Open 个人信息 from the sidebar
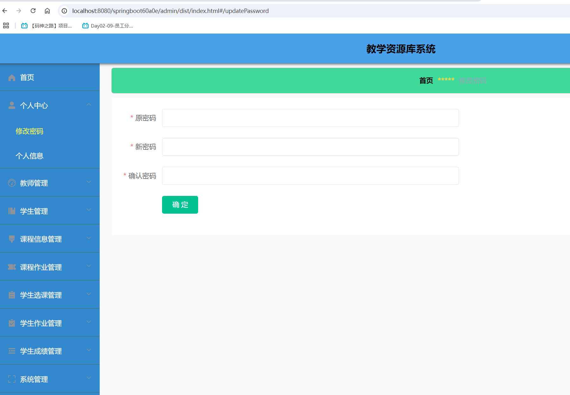This screenshot has height=395, width=570. coord(29,156)
